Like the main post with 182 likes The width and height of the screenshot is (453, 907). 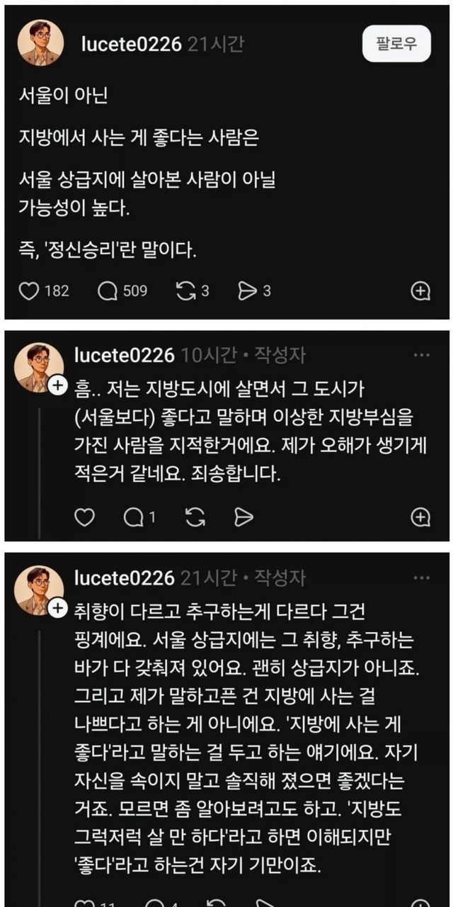pos(29,291)
